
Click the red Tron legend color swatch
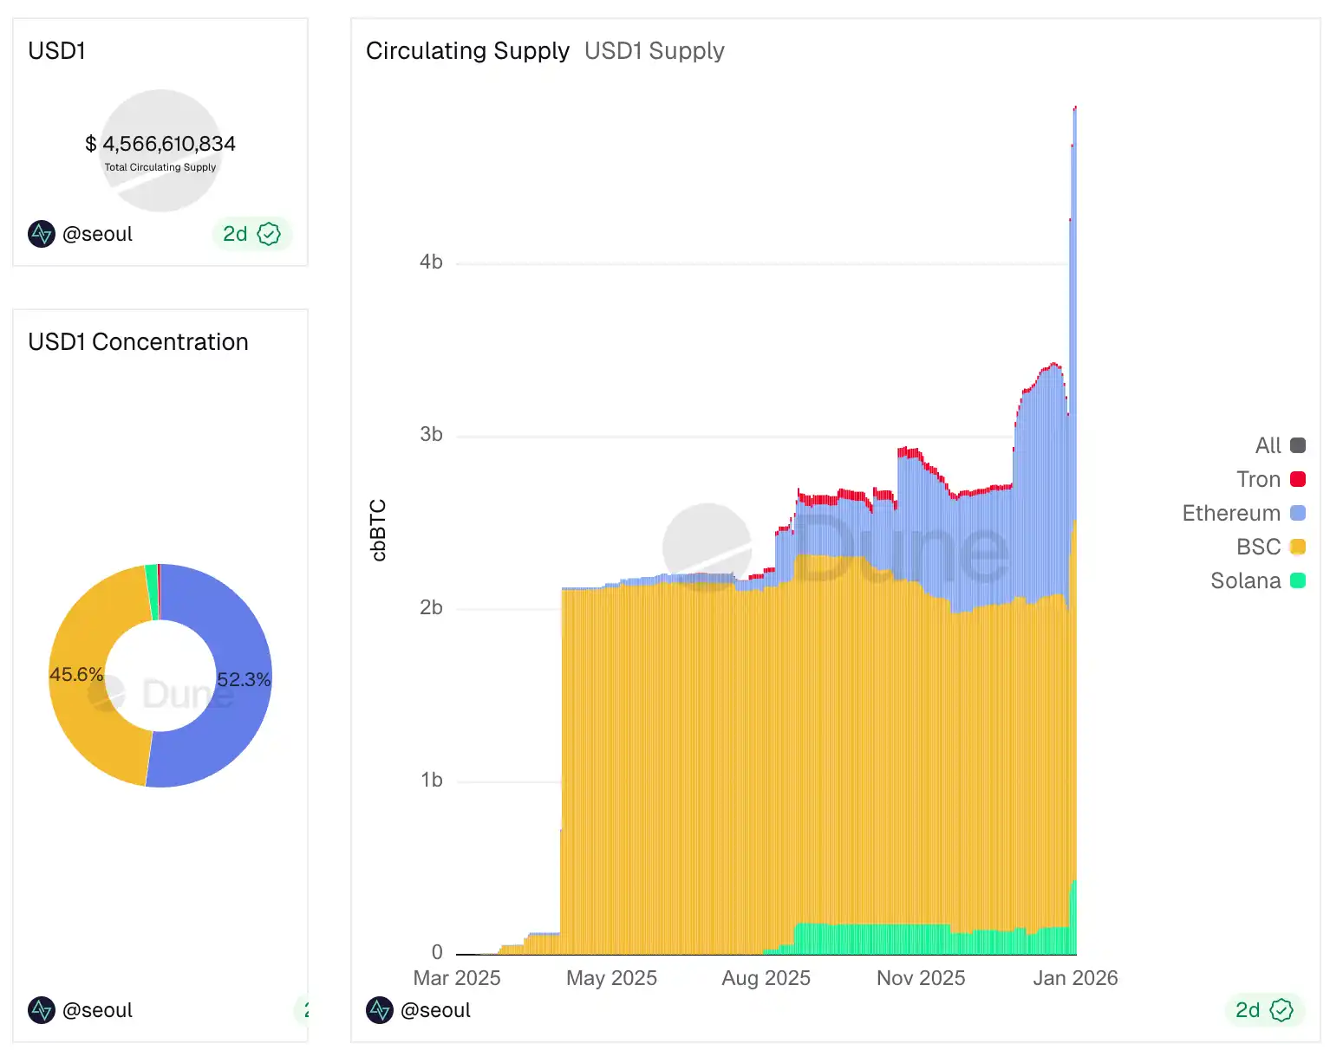(x=1298, y=480)
